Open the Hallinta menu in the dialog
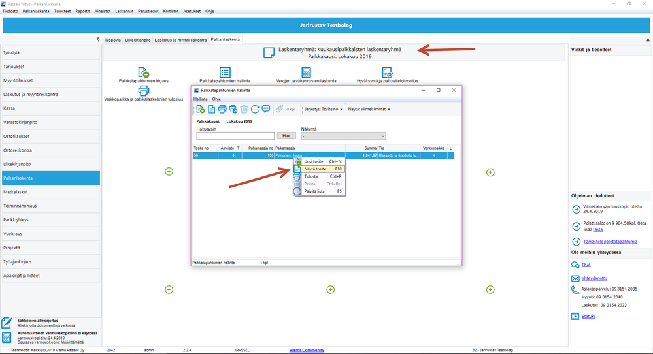 point(200,99)
